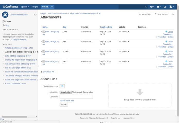Image resolution: width=179 pixels, height=127 pixels.
Task: Click the image file icon of step-2-image-1.png
Action: (44, 51)
